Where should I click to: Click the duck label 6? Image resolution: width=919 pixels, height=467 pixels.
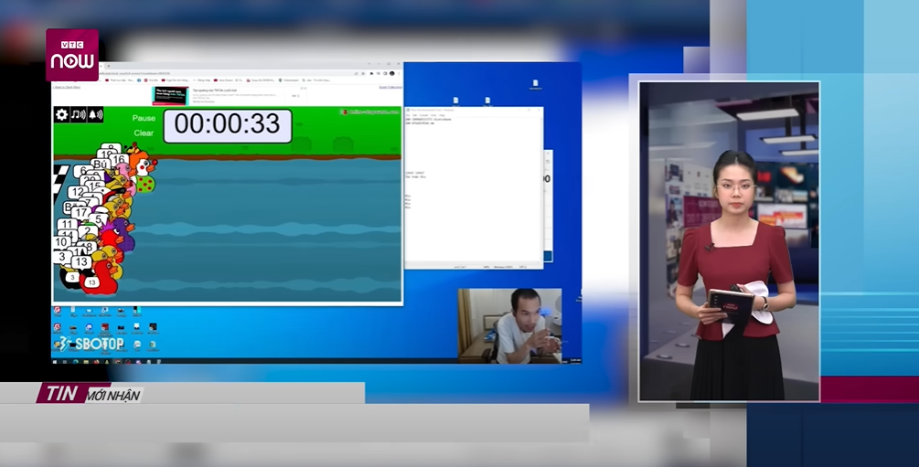point(84,172)
